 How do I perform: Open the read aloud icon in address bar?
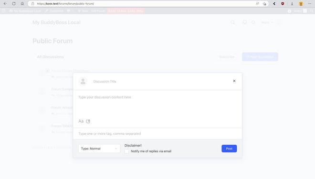click(x=257, y=4)
